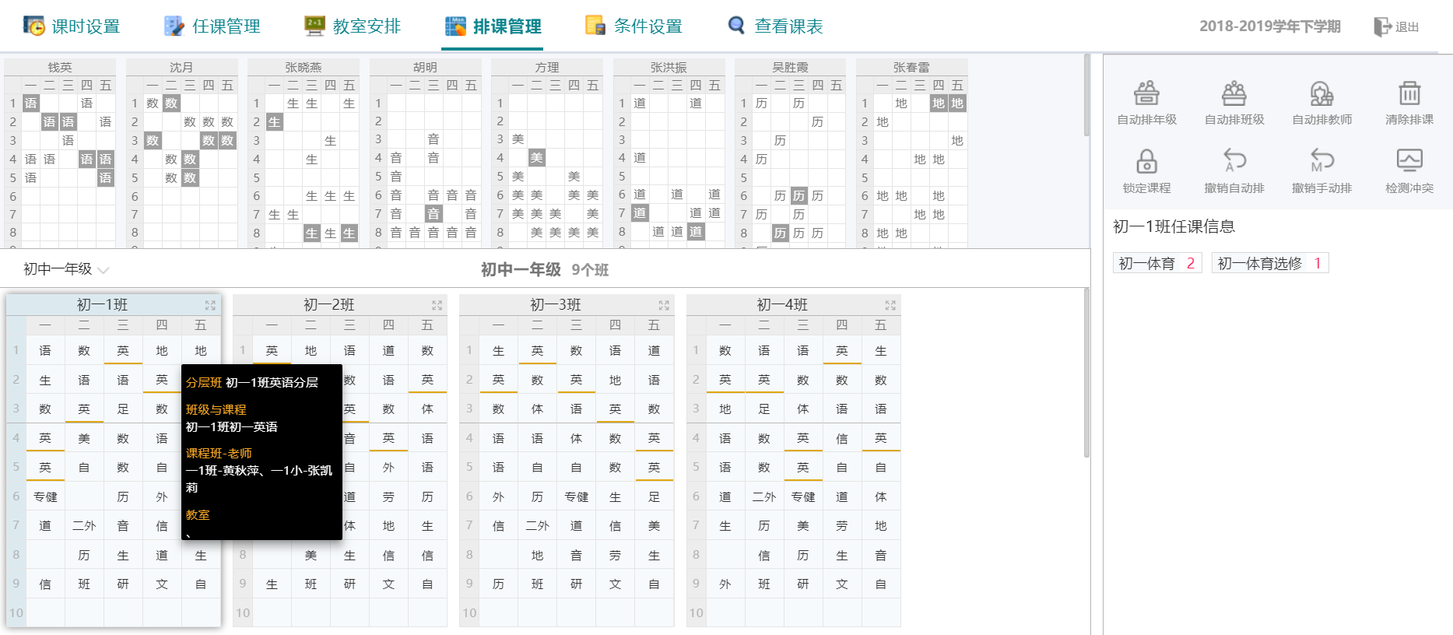Click teacher 钱英 timetable header
The image size is (1453, 635).
[60, 67]
